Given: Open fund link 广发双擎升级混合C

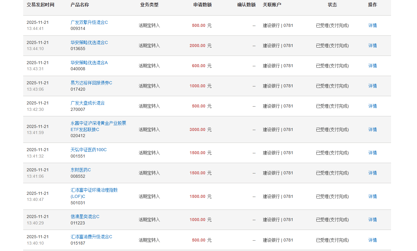Looking at the screenshot, I should [89, 22].
